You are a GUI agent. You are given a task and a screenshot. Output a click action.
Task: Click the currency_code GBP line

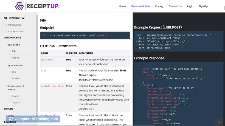click(x=161, y=114)
